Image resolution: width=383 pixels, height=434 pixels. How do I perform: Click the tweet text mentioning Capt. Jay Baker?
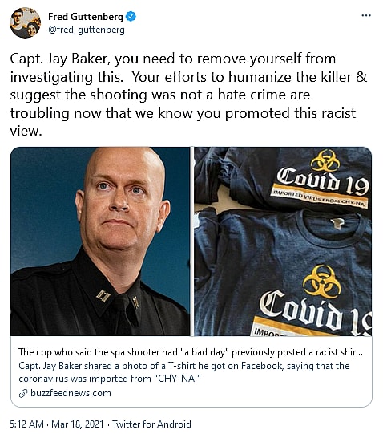[188, 95]
